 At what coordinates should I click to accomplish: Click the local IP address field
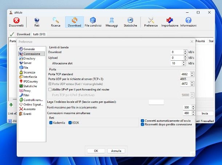click(156, 102)
